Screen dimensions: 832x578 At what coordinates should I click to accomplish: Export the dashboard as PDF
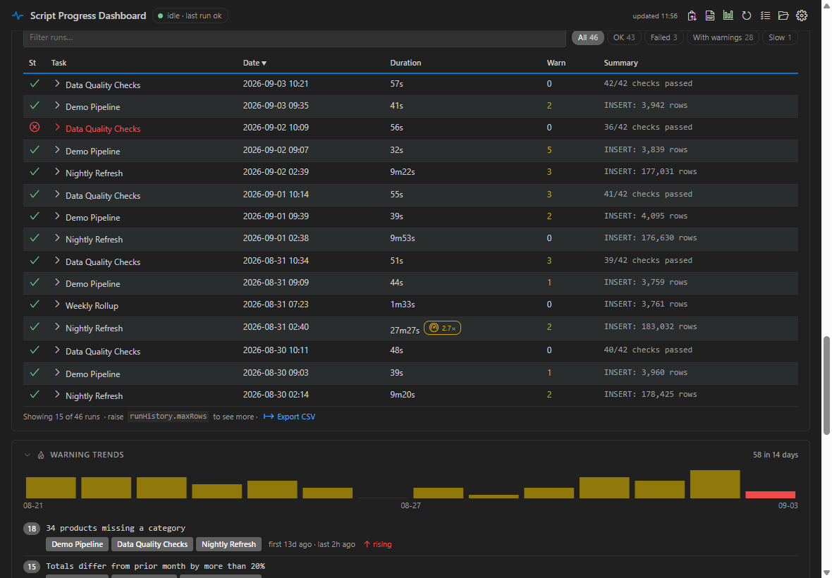point(710,16)
